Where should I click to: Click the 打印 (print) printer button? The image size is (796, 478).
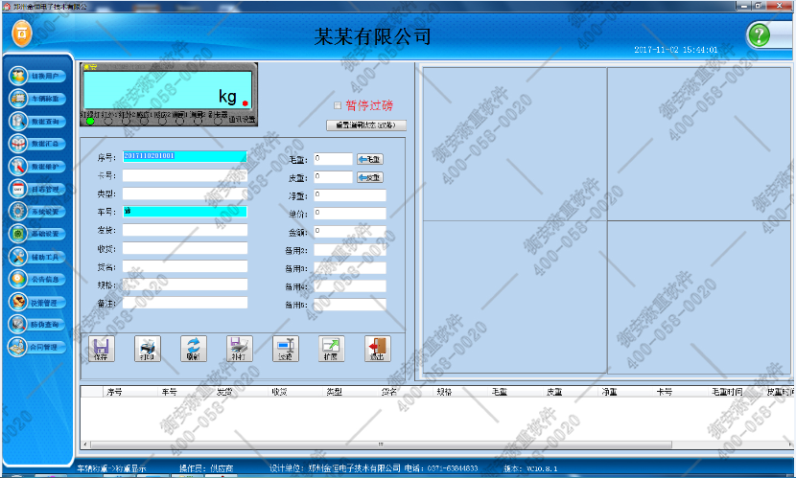click(x=148, y=349)
